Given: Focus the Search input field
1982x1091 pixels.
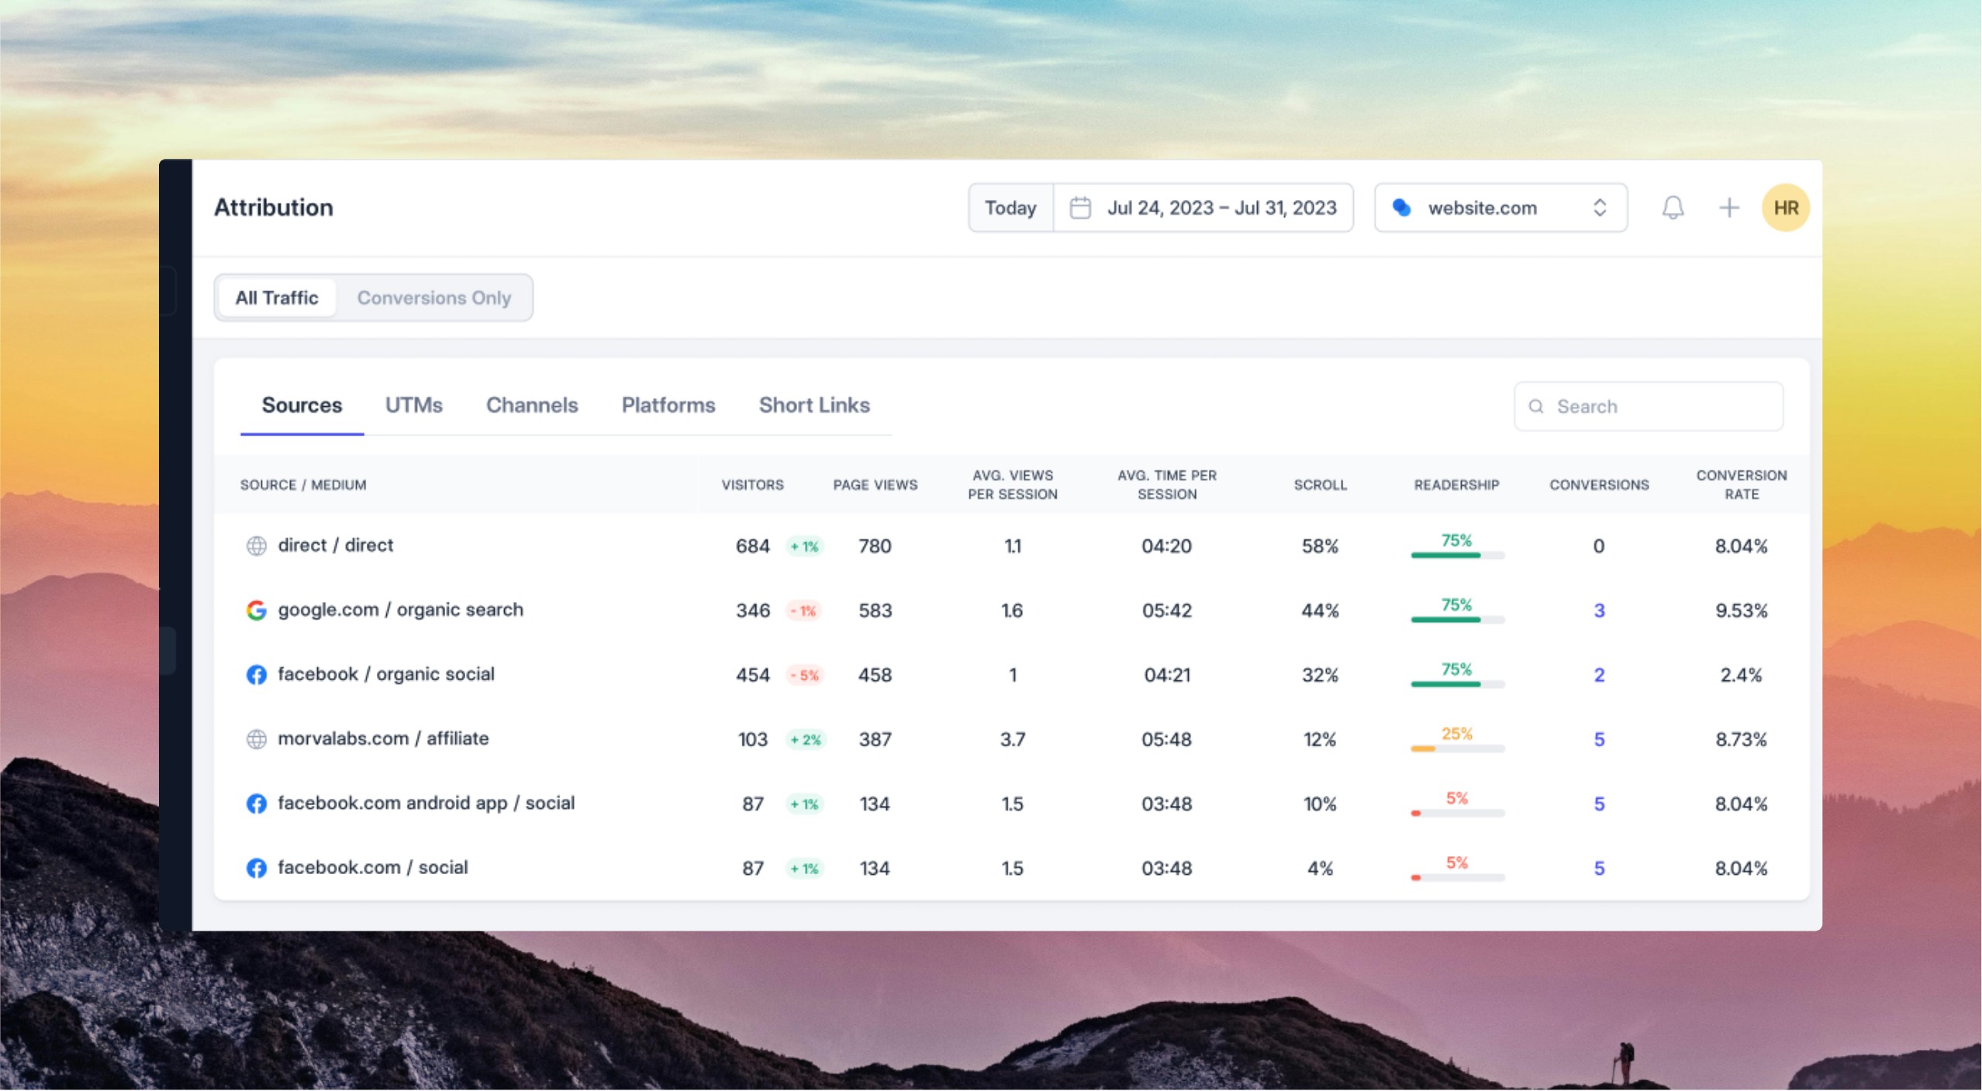Looking at the screenshot, I should 1659,407.
